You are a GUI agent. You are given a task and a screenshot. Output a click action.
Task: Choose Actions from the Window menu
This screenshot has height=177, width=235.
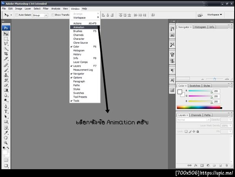[x=85, y=23]
